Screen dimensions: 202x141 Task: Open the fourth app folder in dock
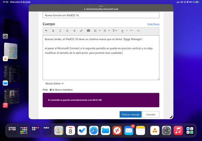[x=47, y=130]
